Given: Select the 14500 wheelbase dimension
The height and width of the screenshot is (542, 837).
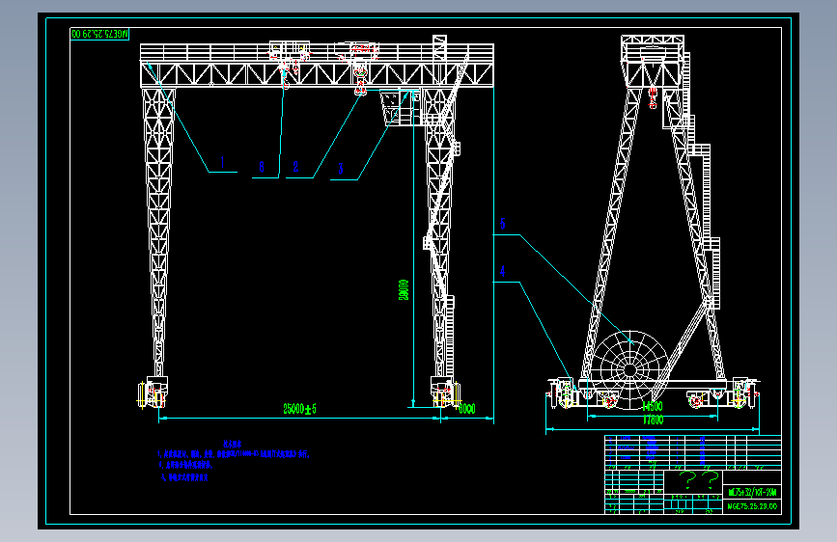Looking at the screenshot, I should pyautogui.click(x=653, y=406).
